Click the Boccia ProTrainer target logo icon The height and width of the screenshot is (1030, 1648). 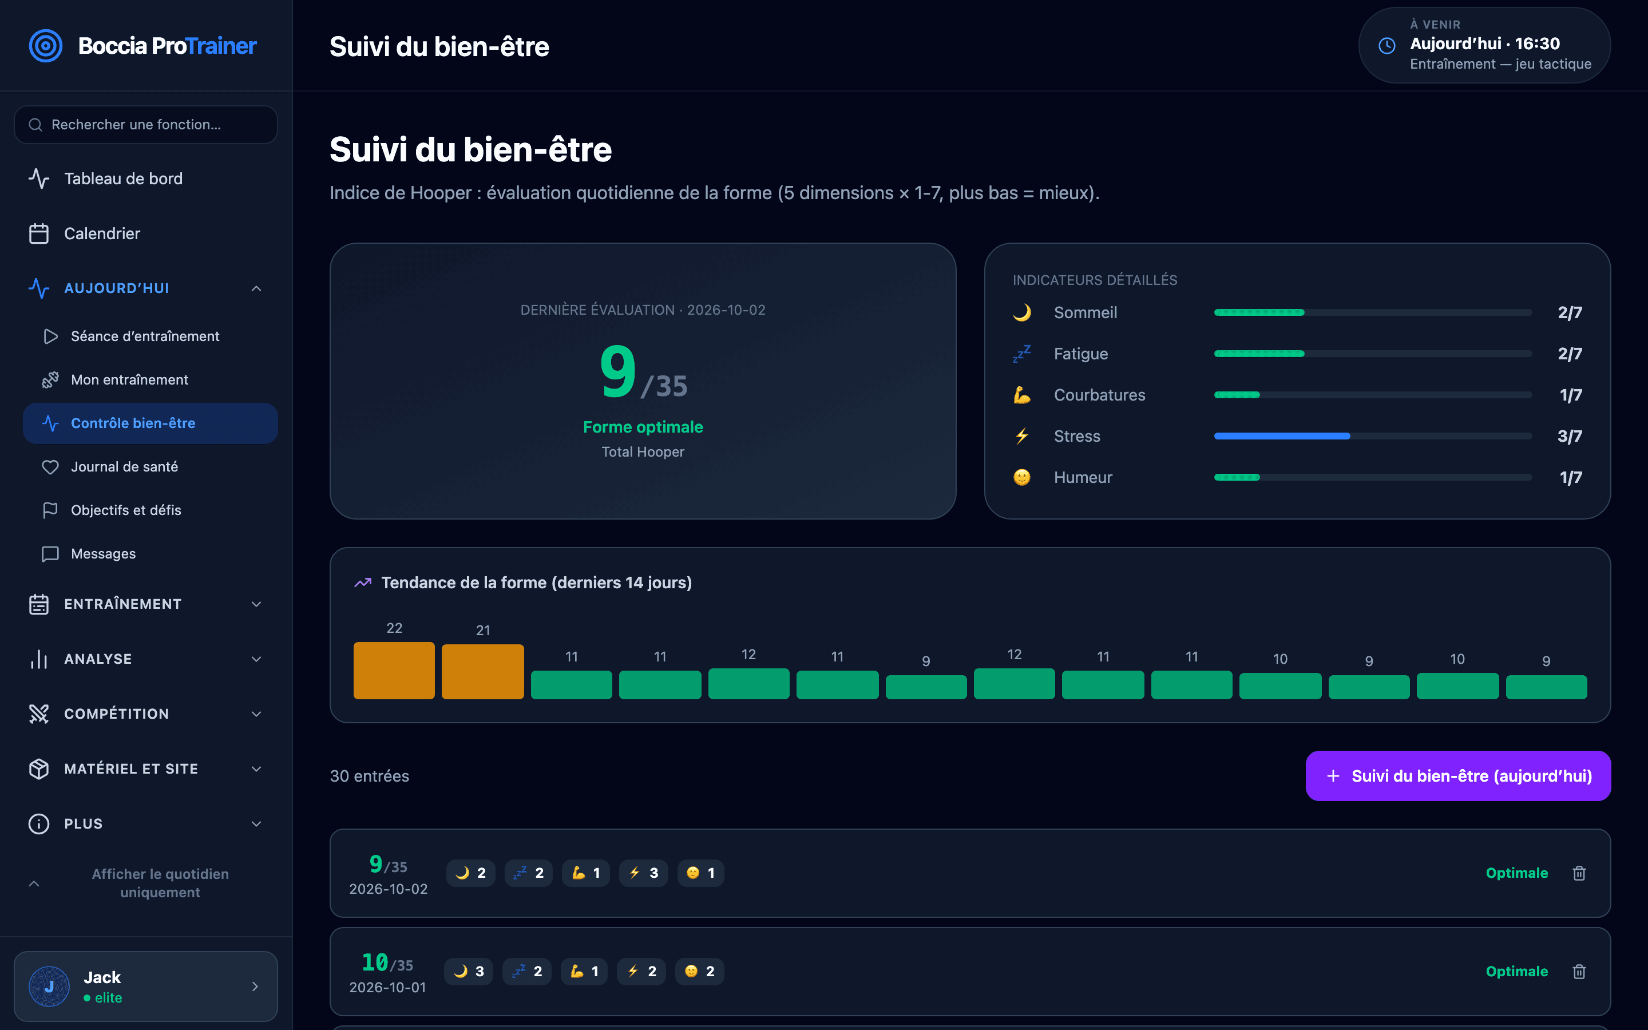46,46
